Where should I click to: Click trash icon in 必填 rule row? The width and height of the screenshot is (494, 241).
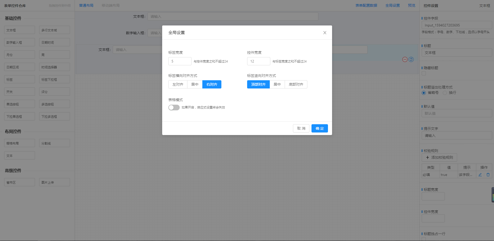click(488, 175)
